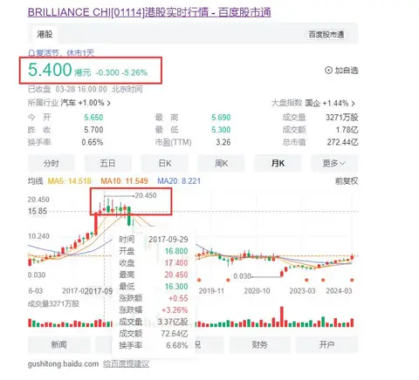Screen dimensions: 419x380
Task: Click the 百度股市通 button
Action: (326, 35)
